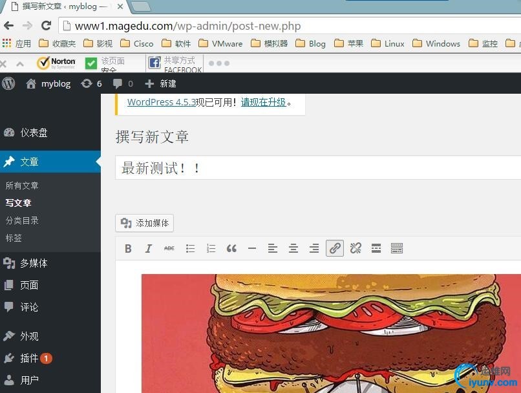Open the Media (多媒体) menu
The height and width of the screenshot is (393, 521).
point(50,263)
